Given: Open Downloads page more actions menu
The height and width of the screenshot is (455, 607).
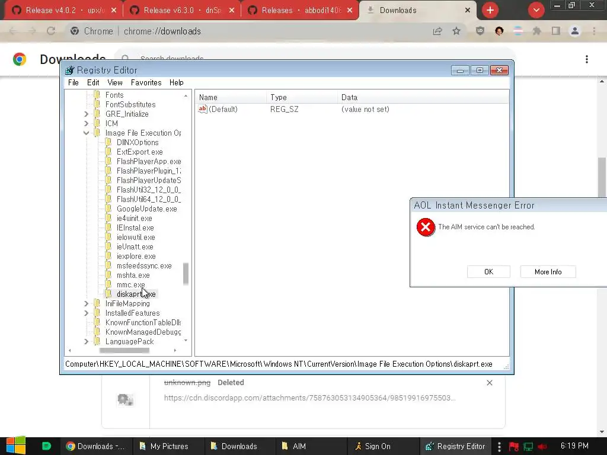Looking at the screenshot, I should coord(587,59).
